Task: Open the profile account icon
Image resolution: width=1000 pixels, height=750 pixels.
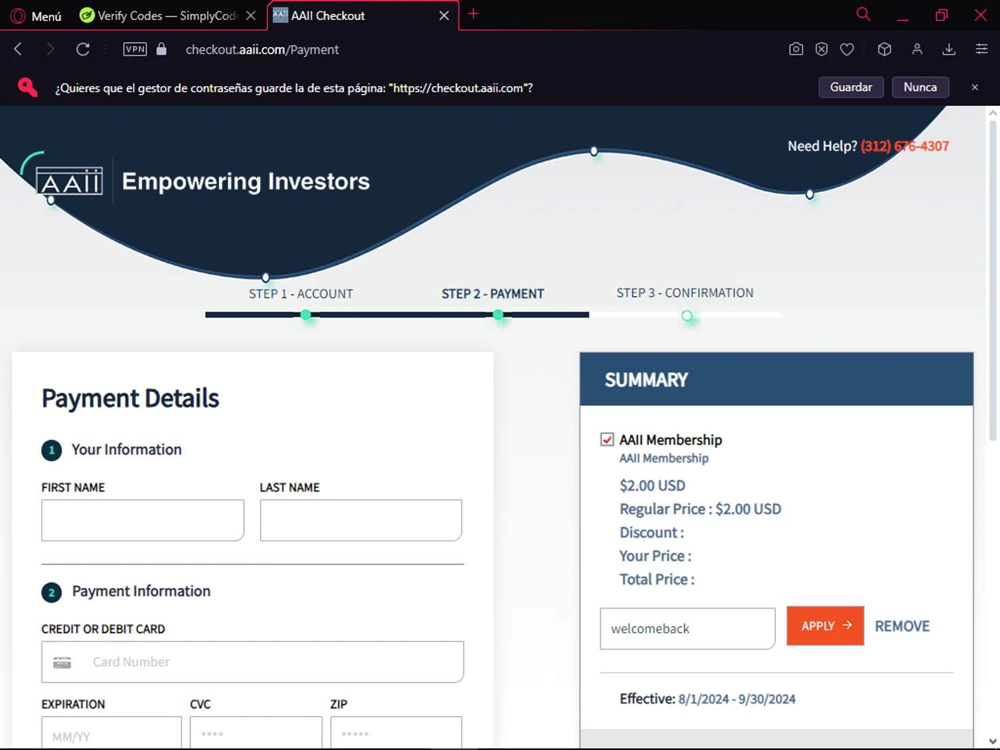Action: pyautogui.click(x=917, y=49)
